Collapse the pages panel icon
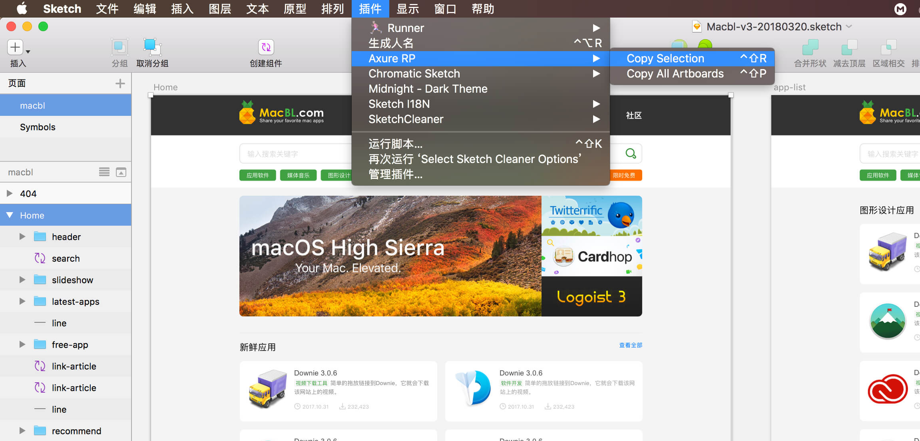This screenshot has height=441, width=920. point(121,172)
